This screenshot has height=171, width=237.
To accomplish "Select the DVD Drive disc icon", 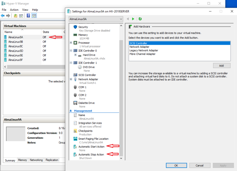I will pyautogui.click(x=80, y=67).
